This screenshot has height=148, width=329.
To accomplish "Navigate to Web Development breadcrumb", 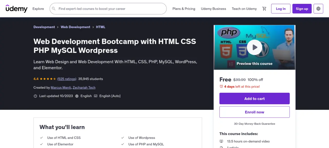I will click(75, 27).
